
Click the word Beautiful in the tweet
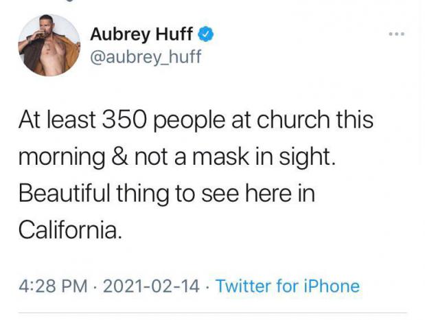(65, 194)
